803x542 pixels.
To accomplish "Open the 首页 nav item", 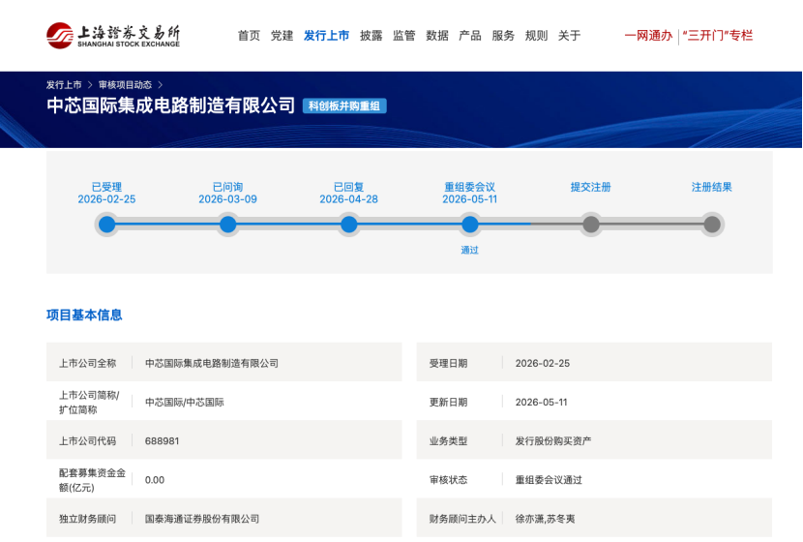I will [x=249, y=36].
